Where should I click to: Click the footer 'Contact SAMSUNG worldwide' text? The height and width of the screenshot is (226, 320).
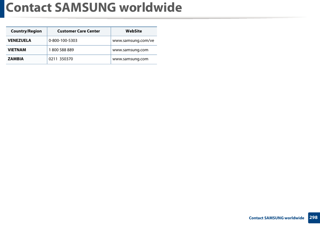coord(276,218)
